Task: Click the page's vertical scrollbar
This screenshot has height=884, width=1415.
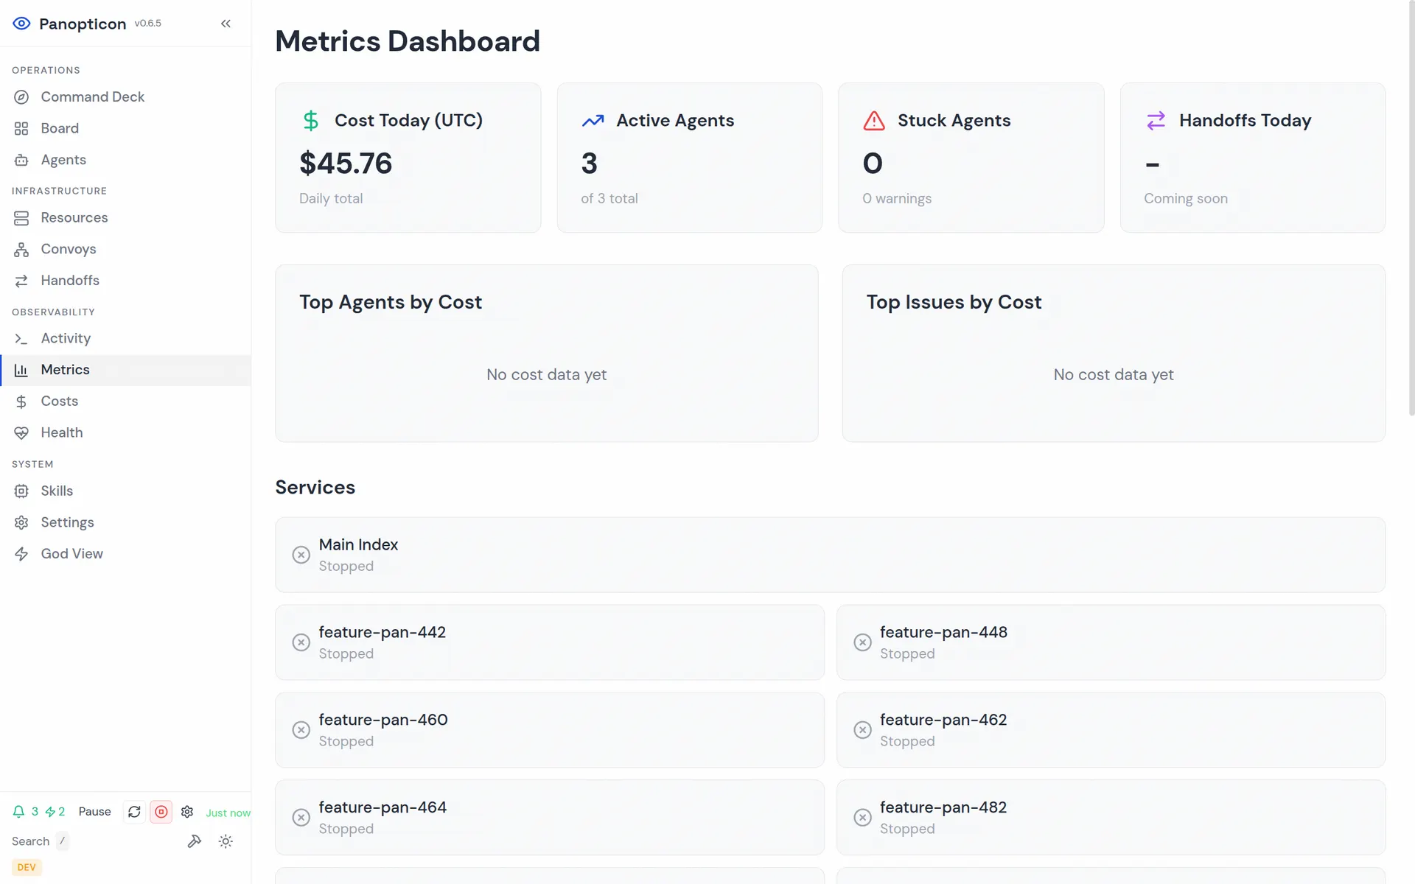Action: [1411, 210]
